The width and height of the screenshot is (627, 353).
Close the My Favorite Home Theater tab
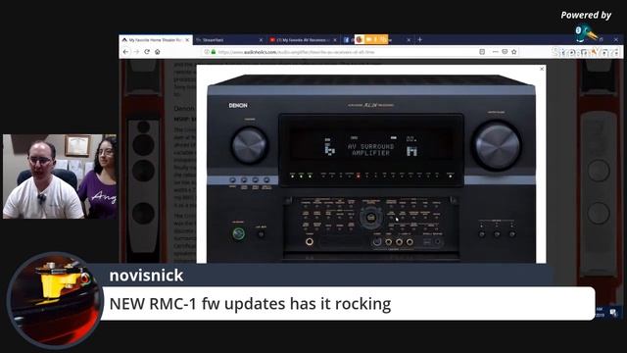(x=187, y=40)
